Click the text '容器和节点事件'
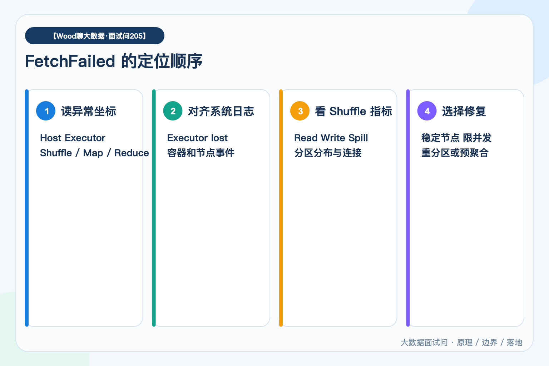 pos(201,153)
